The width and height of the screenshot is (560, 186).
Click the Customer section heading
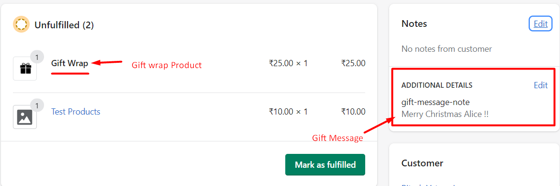coord(422,163)
